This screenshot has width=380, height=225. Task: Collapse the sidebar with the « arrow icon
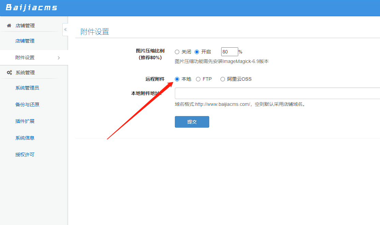(x=65, y=30)
